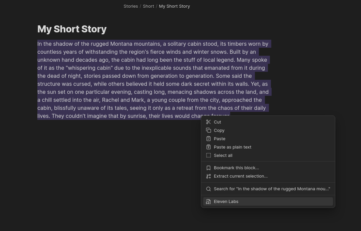
Task: Click the word "sunrise" in last line
Action: pos(137,116)
